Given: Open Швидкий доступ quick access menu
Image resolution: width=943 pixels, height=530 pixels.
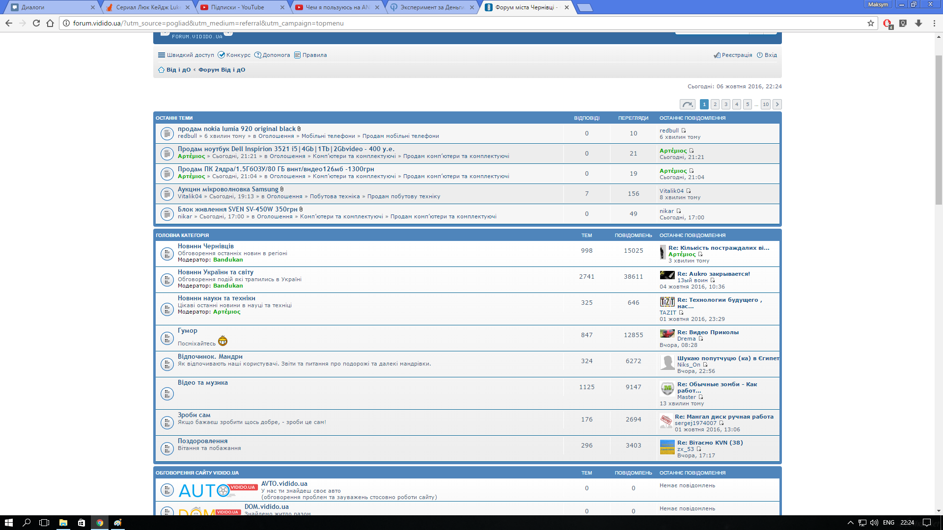Looking at the screenshot, I should (186, 55).
